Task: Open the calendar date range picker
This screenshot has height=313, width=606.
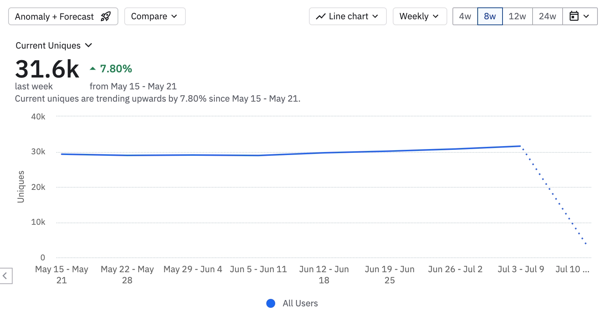Action: pyautogui.click(x=574, y=16)
